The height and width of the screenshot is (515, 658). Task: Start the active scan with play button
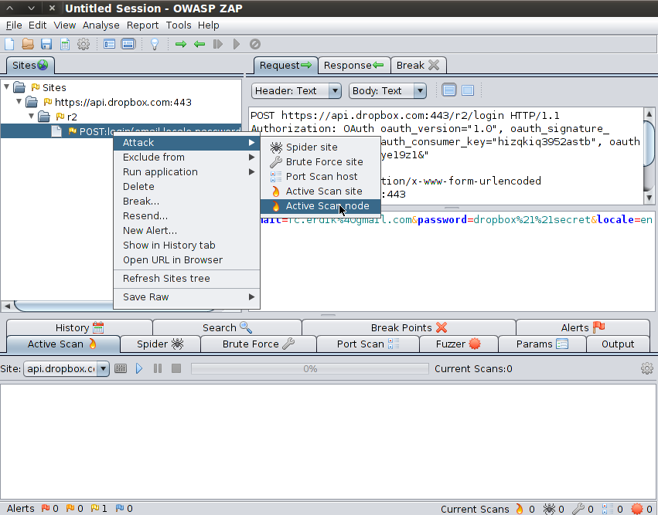[139, 369]
